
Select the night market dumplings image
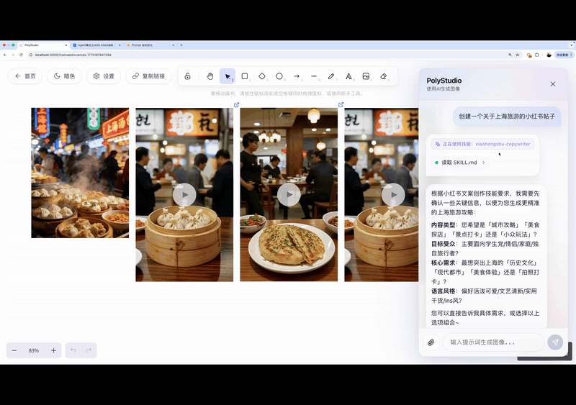(x=80, y=173)
